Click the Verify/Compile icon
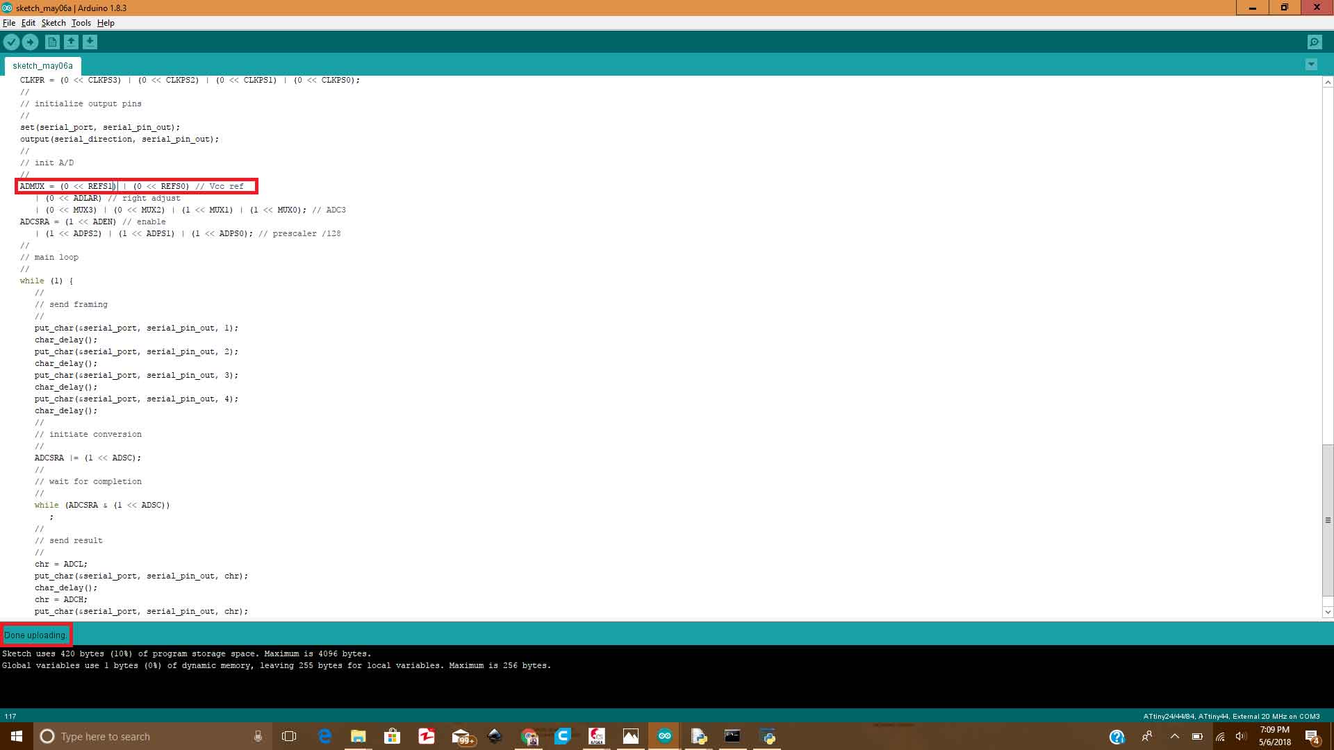Screen dimensions: 1334x750 point(12,42)
